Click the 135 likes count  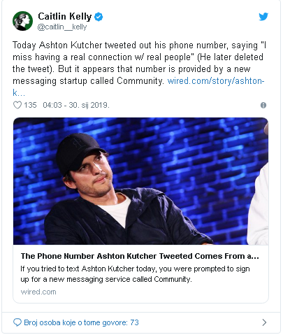tap(30, 105)
